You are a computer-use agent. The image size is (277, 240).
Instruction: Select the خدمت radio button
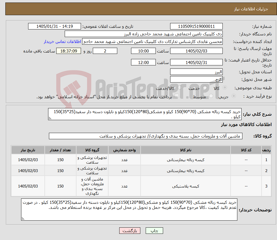(x=205, y=88)
